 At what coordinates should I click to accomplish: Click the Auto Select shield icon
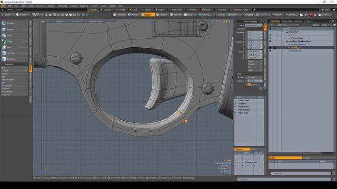pyautogui.click(x=115, y=15)
